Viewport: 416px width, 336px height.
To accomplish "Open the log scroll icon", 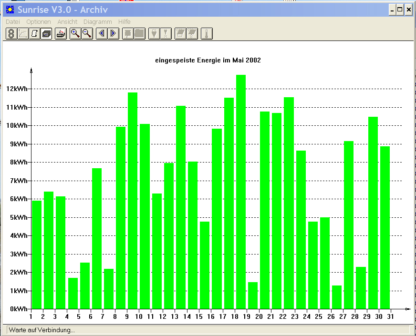I will pyautogui.click(x=35, y=34).
